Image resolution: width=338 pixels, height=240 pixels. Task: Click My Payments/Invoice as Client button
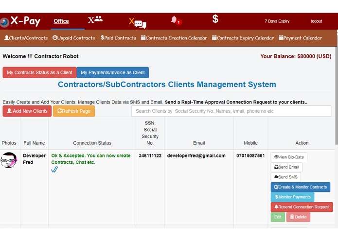(x=113, y=72)
